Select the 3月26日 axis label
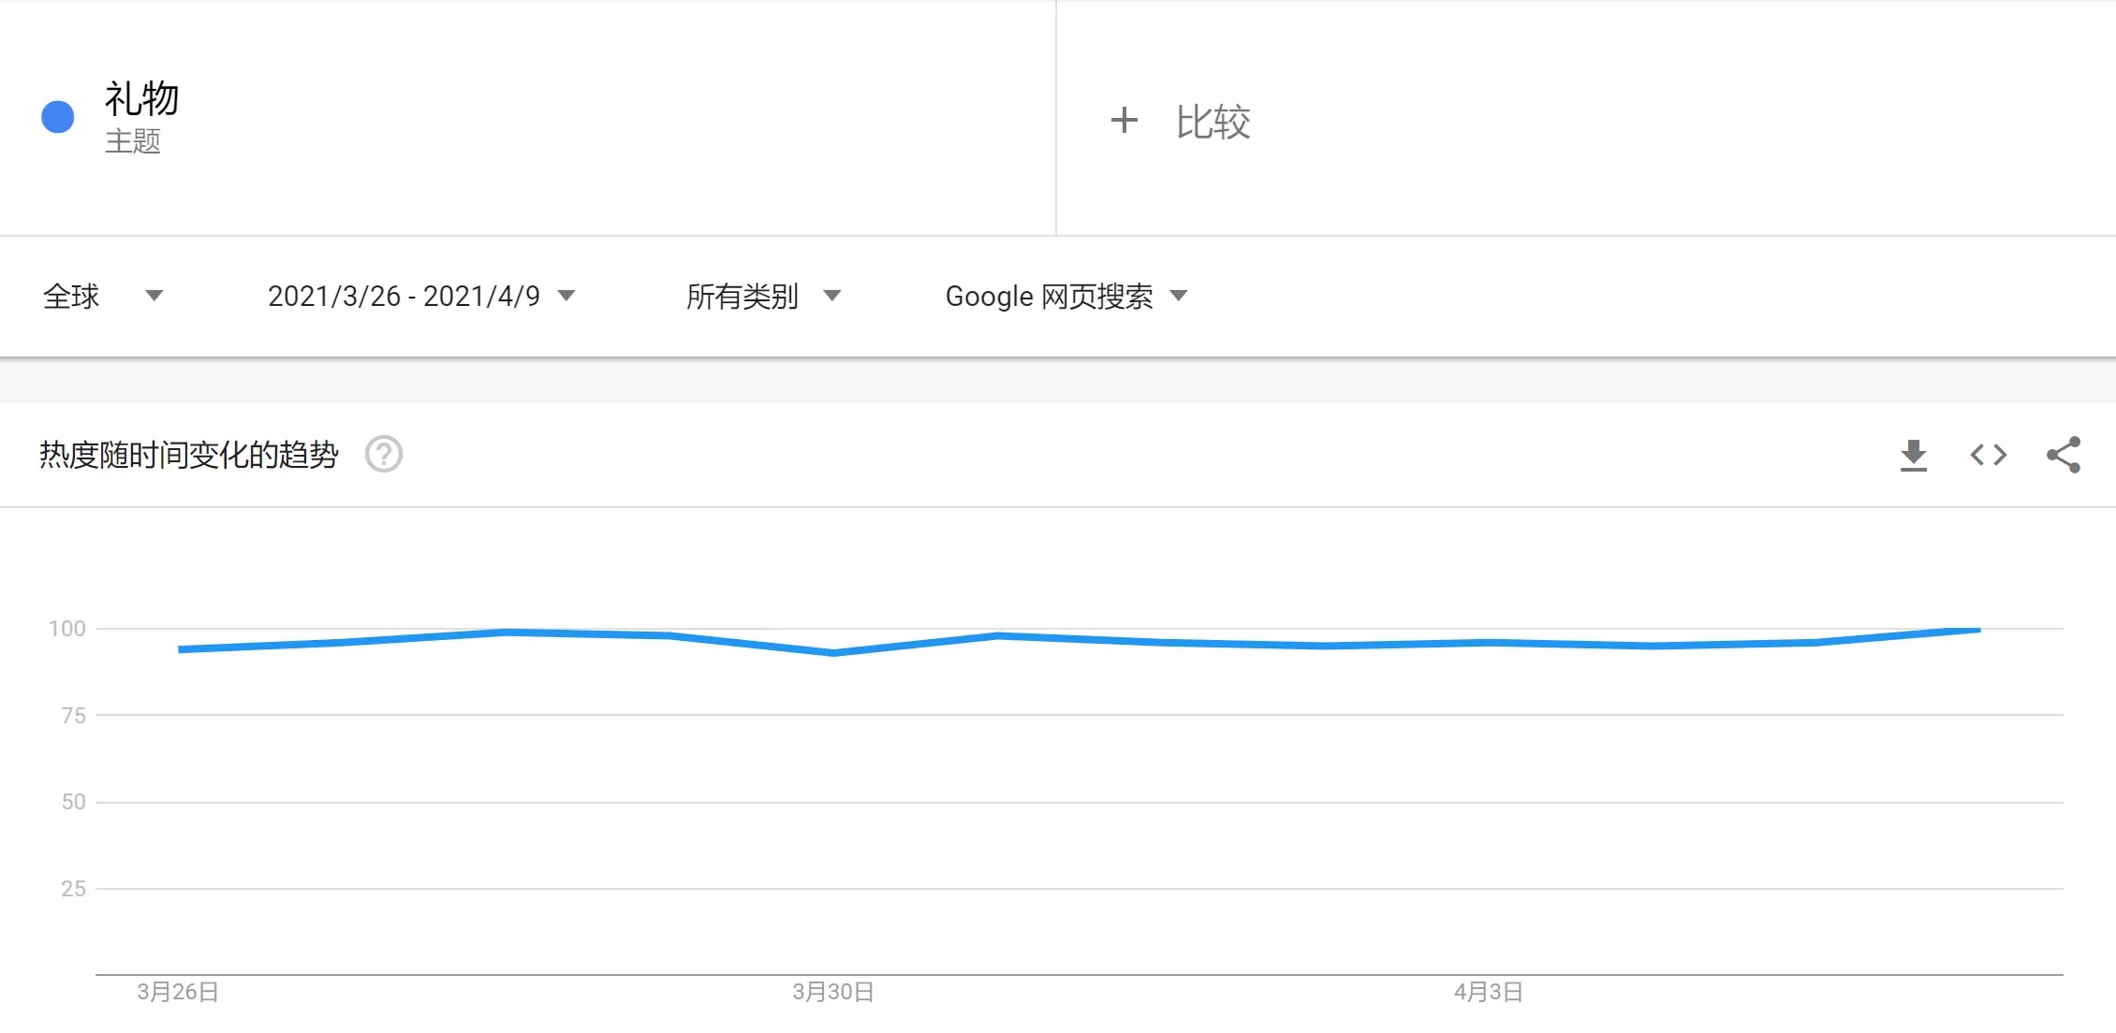 tap(178, 992)
